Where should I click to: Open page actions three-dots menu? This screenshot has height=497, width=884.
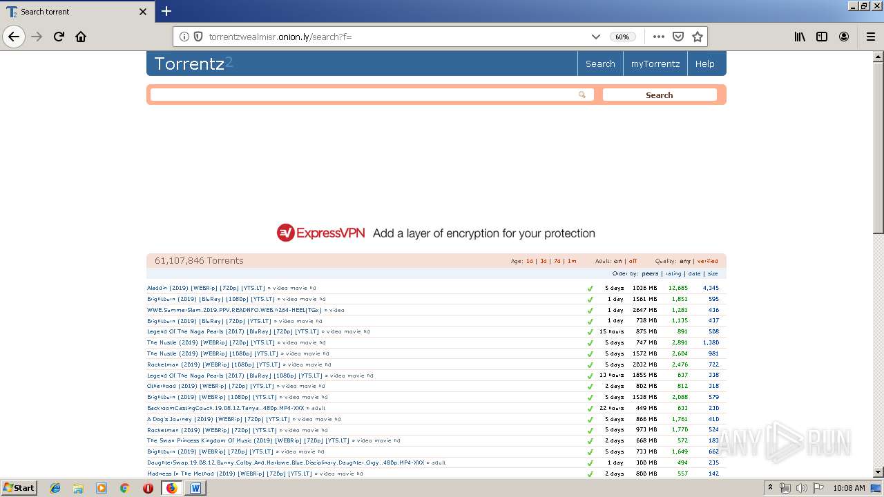point(659,37)
